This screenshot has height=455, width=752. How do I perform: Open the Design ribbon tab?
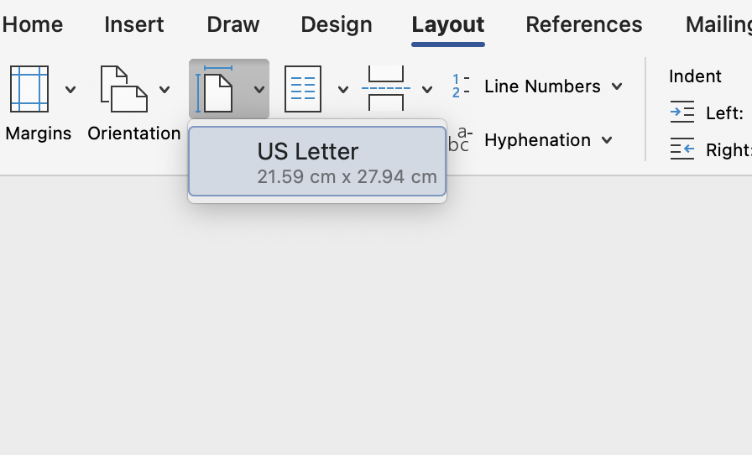tap(336, 24)
